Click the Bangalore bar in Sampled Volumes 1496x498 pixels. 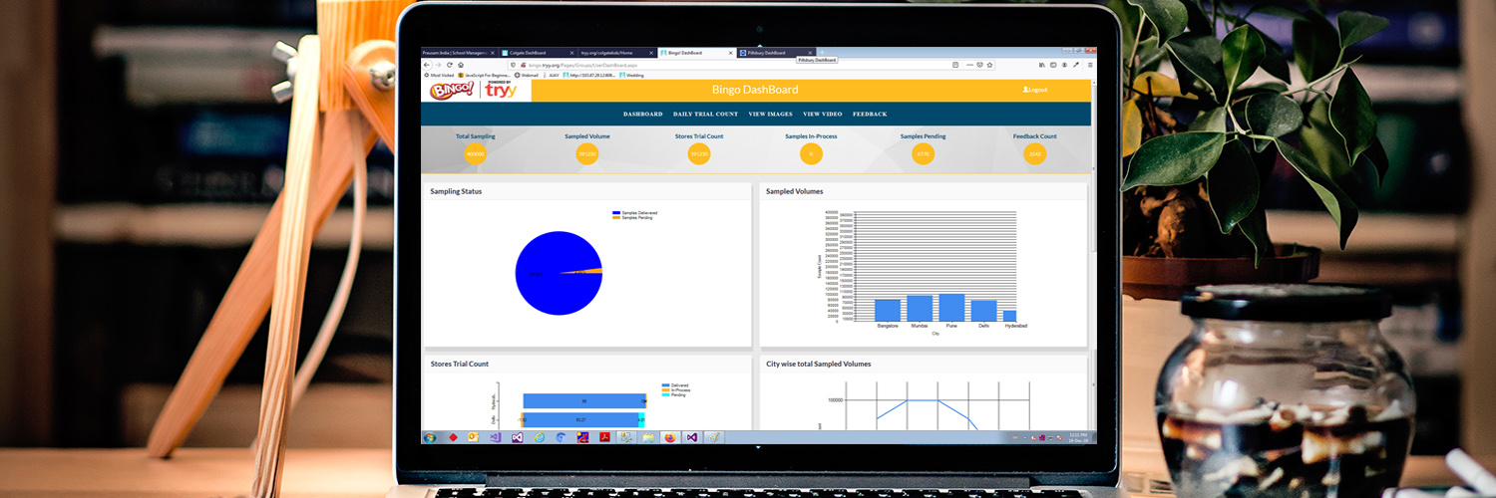click(x=888, y=311)
